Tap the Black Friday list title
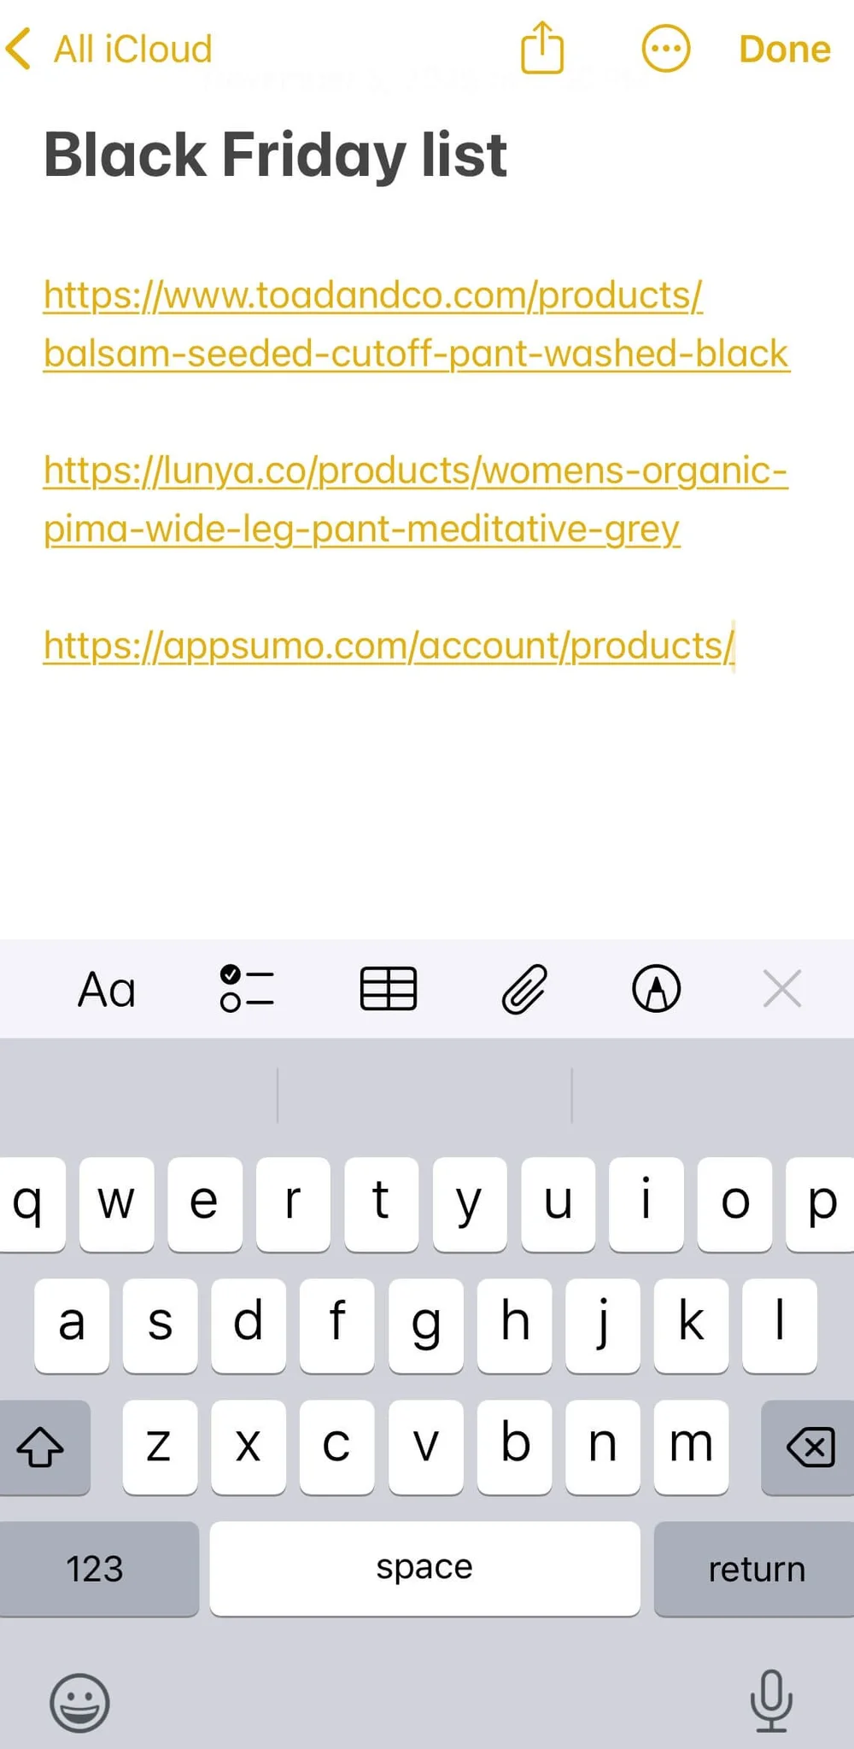This screenshot has width=854, height=1749. (276, 155)
